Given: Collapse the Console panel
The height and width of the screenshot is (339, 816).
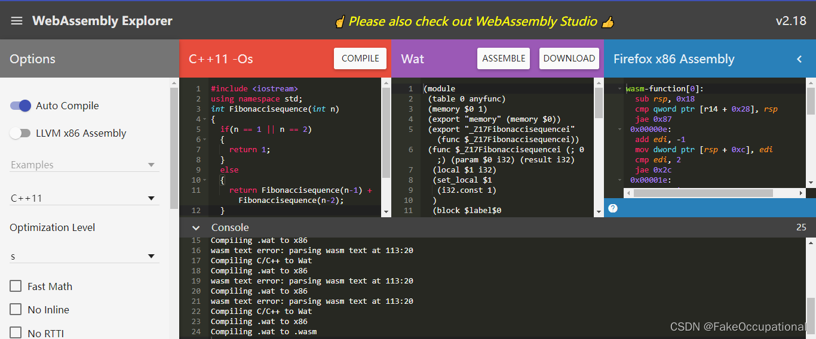Looking at the screenshot, I should pos(195,227).
